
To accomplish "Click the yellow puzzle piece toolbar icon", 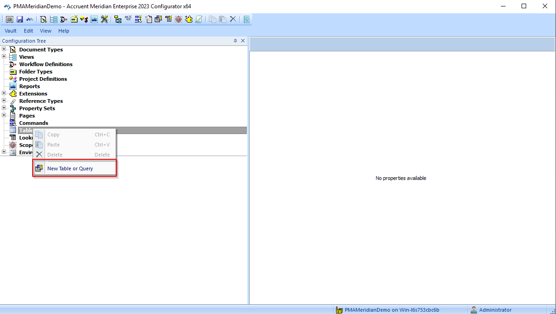I will (x=189, y=19).
